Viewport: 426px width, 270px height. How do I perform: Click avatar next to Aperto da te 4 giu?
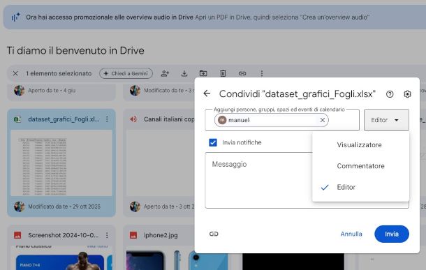(x=20, y=91)
